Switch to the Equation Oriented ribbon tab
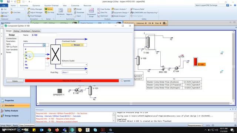Viewport: 237px width, 133px height. (51, 6)
